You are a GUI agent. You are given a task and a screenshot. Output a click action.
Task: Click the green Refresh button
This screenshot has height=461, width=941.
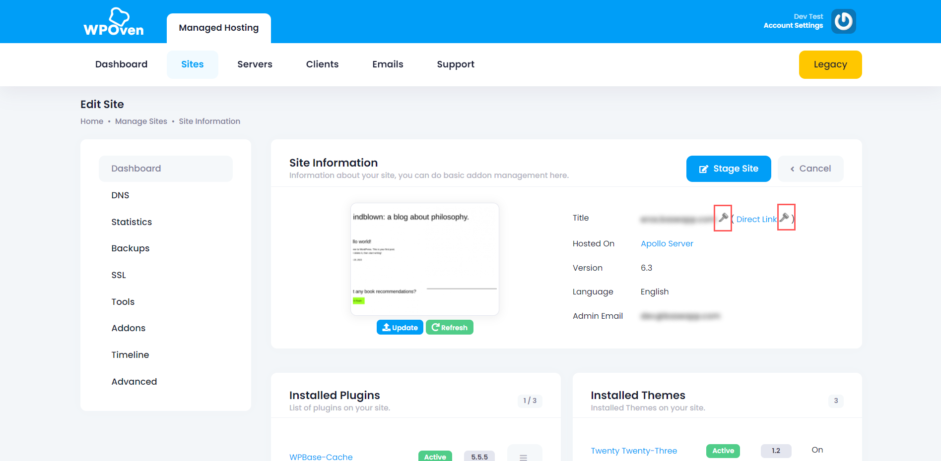point(450,327)
